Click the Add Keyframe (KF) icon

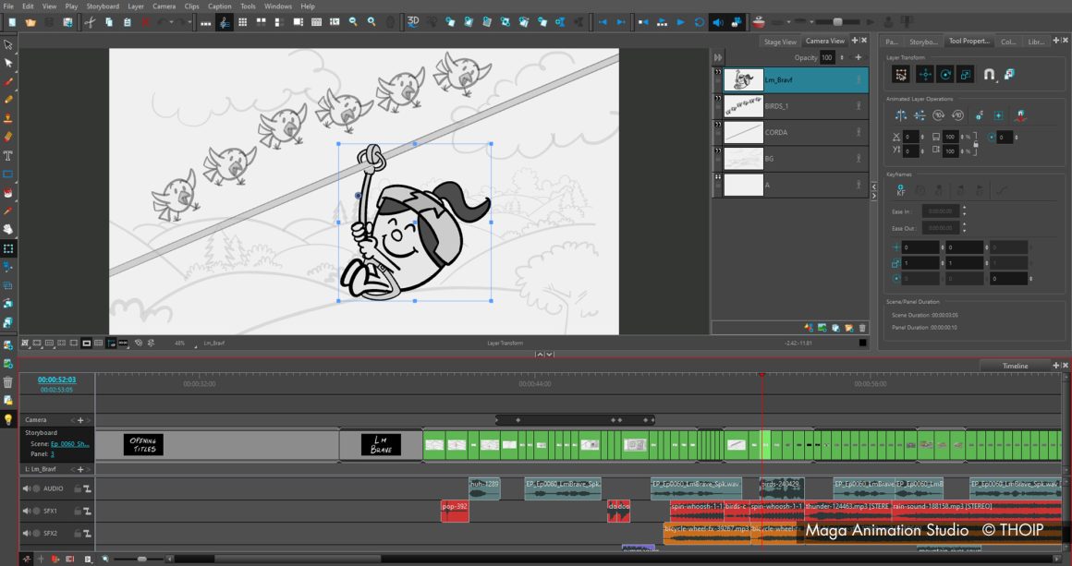tap(901, 191)
